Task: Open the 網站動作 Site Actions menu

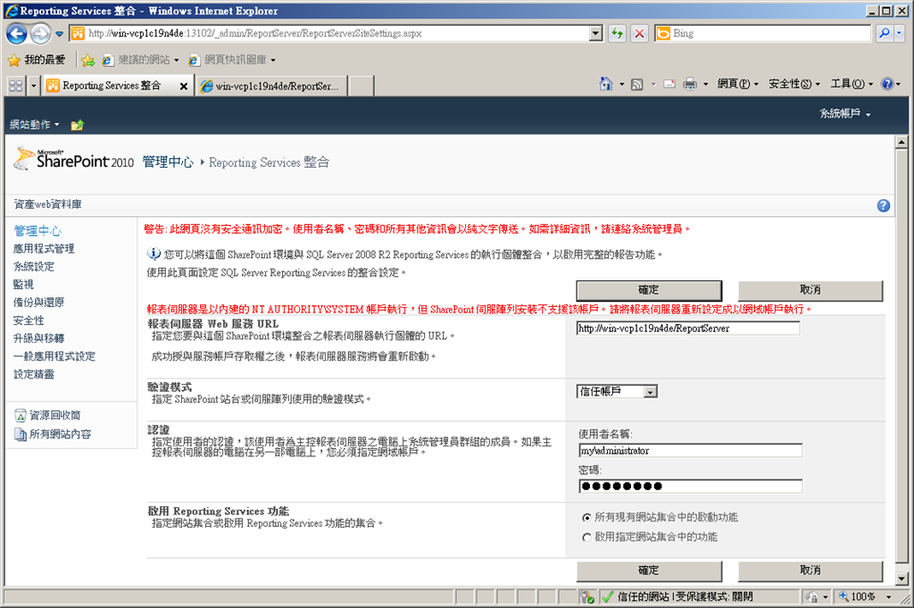Action: point(35,125)
